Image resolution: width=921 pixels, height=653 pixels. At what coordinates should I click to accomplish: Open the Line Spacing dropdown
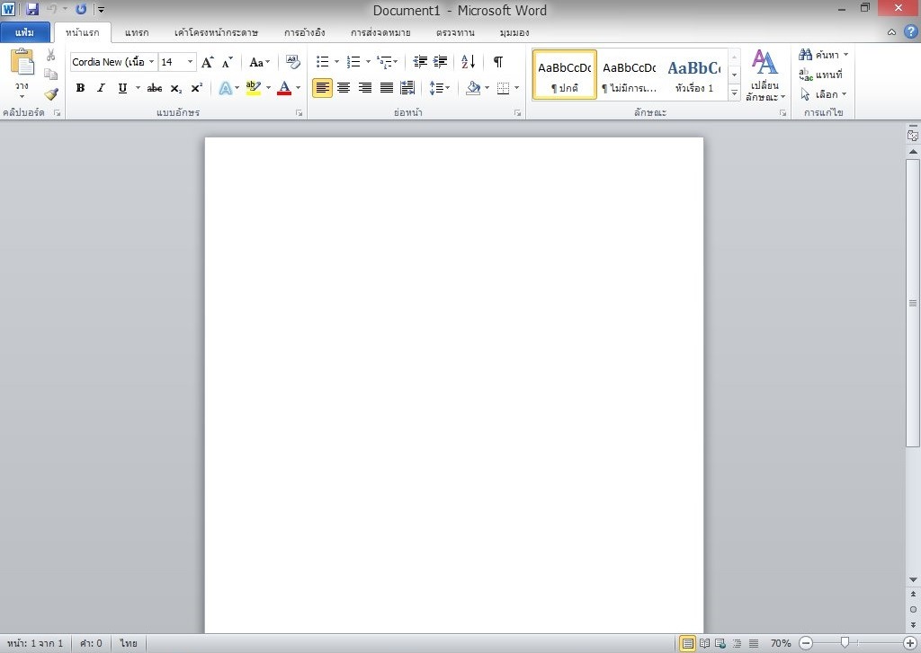439,88
